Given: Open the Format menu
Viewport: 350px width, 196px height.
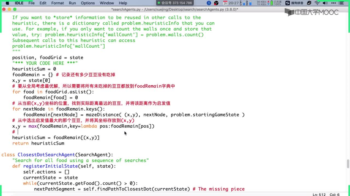Looking at the screenshot, I should (57, 3).
